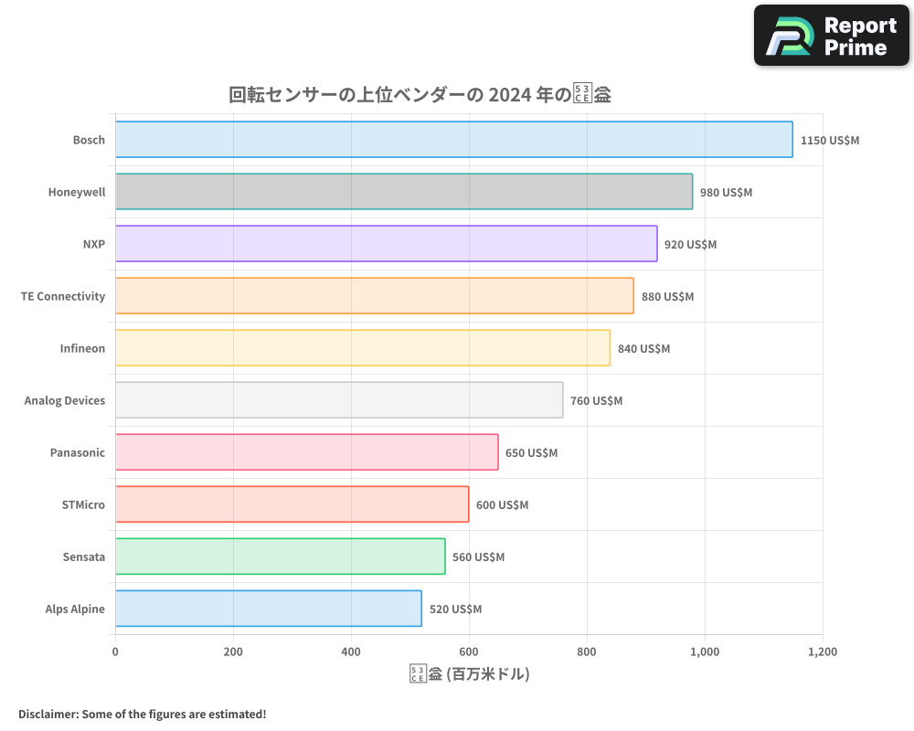Select the Honeywell gray bar
Viewport: 914px width, 731px height.
(x=402, y=192)
